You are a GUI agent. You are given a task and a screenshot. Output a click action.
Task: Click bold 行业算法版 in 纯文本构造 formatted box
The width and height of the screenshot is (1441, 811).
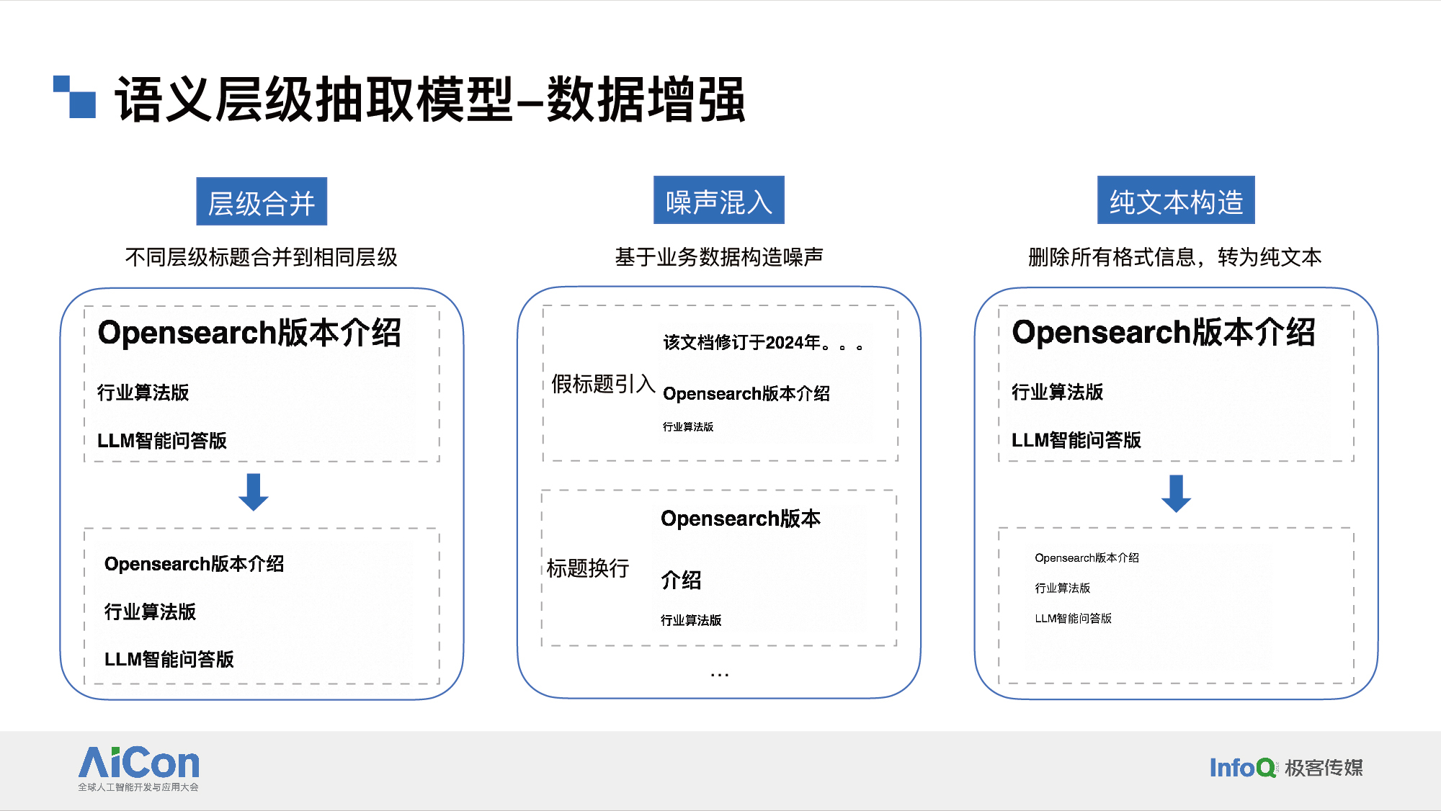1057,392
